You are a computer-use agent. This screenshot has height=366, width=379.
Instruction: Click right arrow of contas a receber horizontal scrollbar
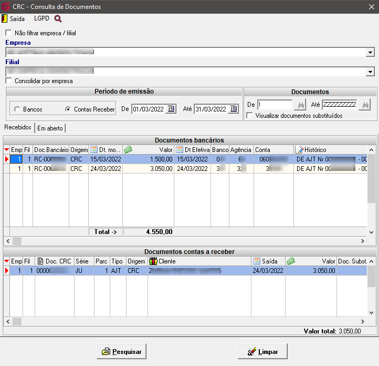363,321
